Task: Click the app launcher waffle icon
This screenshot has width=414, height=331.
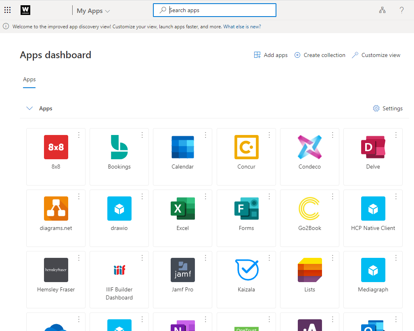Action: [8, 10]
